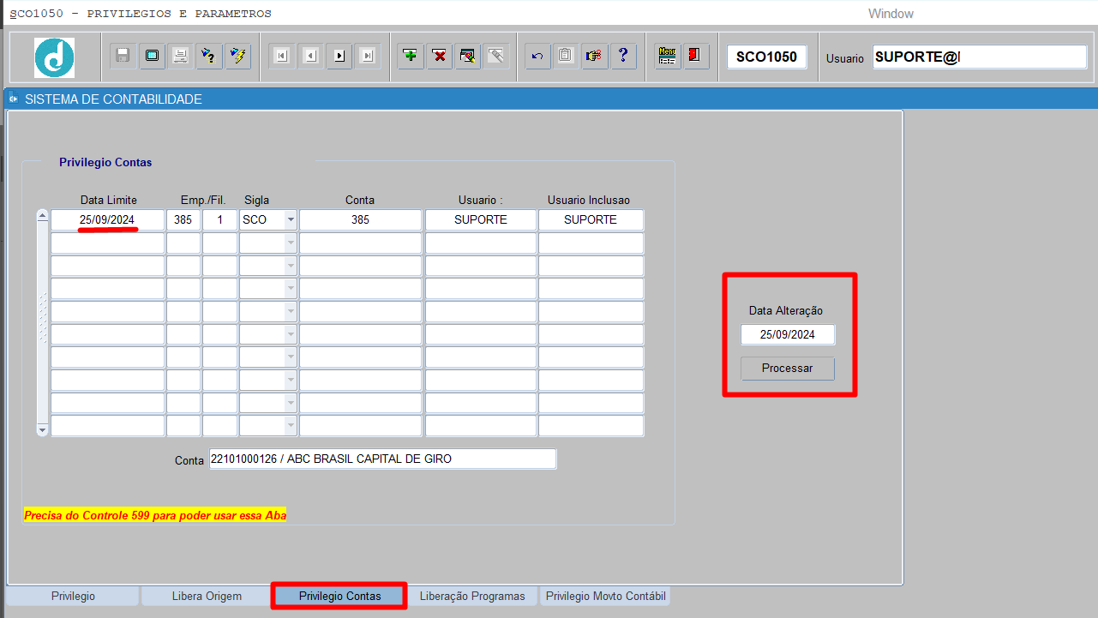Viewport: 1098px width, 618px height.
Task: Click the Fil. field containing 1
Action: click(x=219, y=220)
